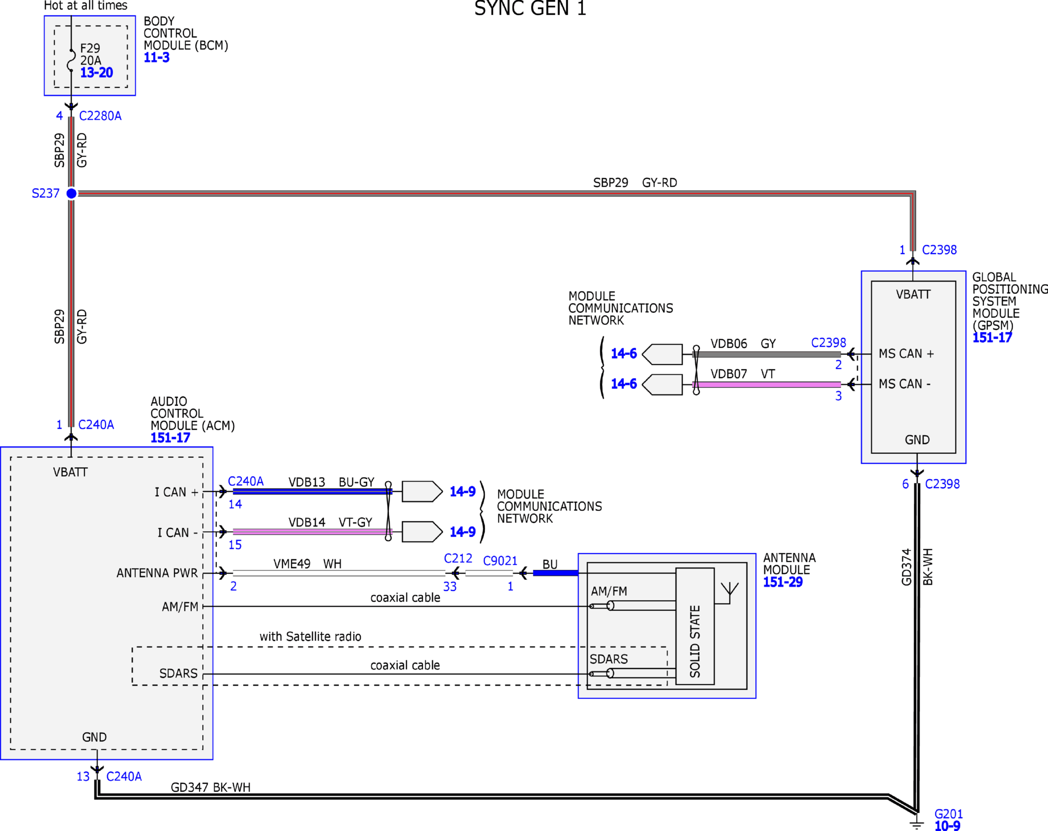Select wire label 'GD347 BK-WH'
Image resolution: width=1048 pixels, height=831 pixels.
211,787
